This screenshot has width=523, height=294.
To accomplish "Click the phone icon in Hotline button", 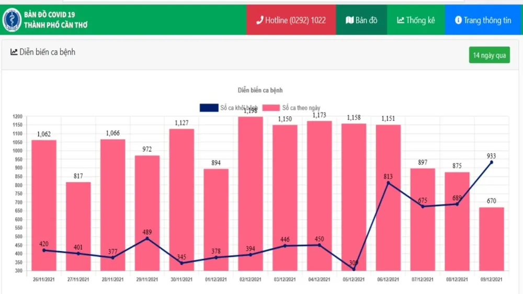I will click(x=259, y=20).
